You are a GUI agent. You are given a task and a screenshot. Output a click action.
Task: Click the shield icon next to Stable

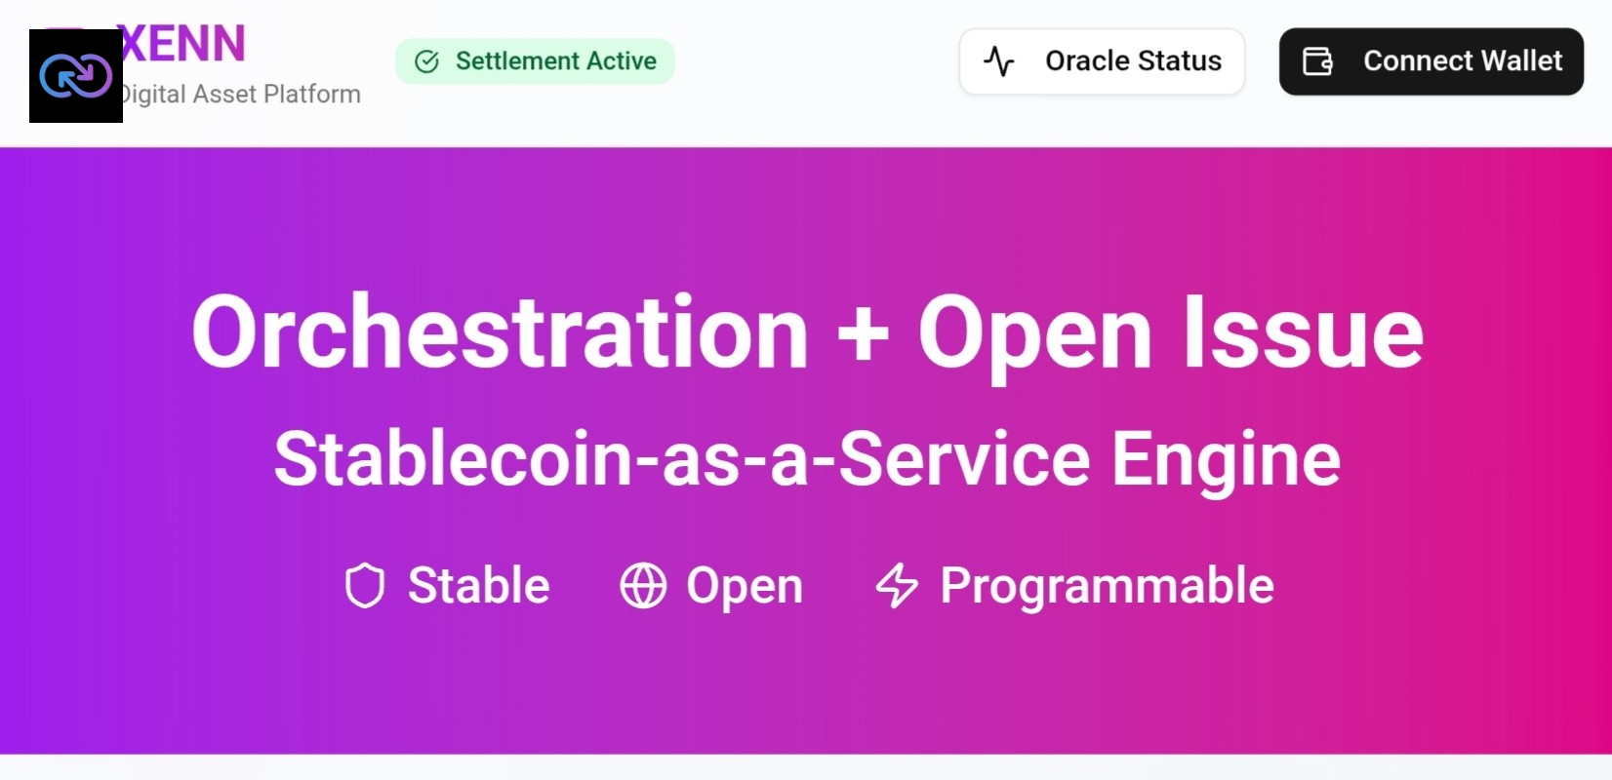(x=365, y=585)
